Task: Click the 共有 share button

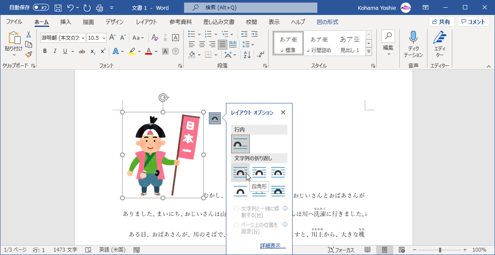Action: click(441, 21)
